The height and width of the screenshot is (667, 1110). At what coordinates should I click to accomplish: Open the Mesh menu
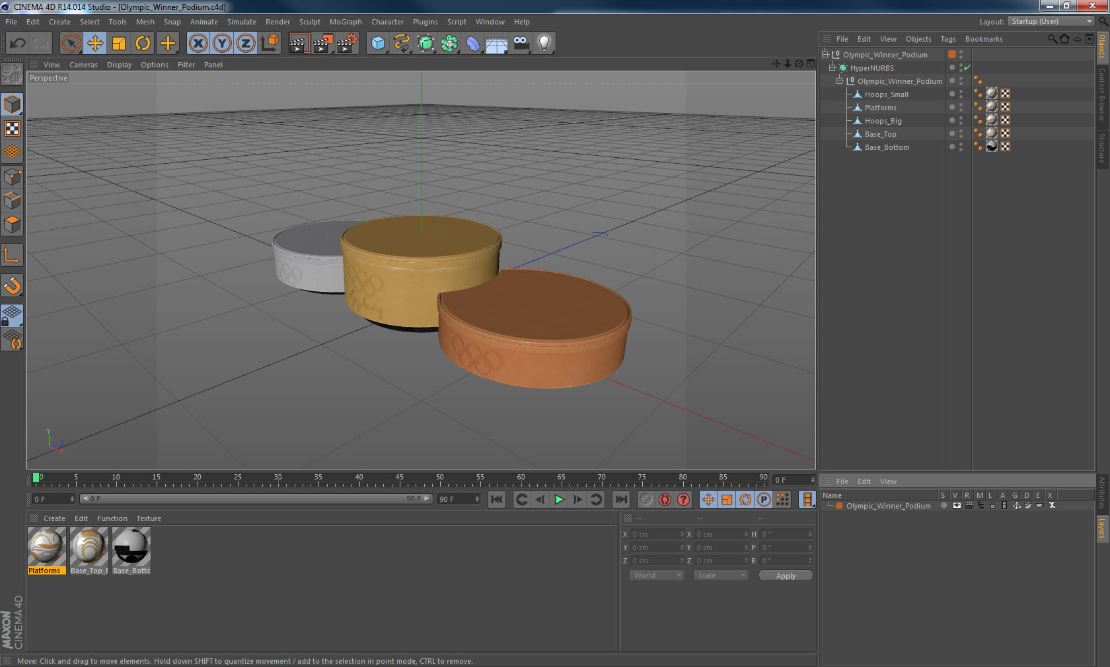145,22
